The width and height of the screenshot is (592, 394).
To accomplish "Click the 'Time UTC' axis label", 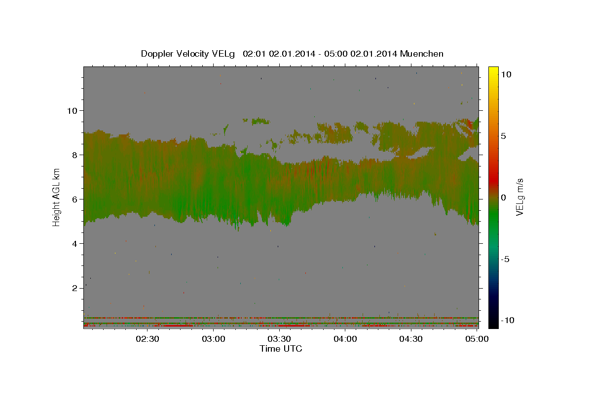I will [281, 349].
